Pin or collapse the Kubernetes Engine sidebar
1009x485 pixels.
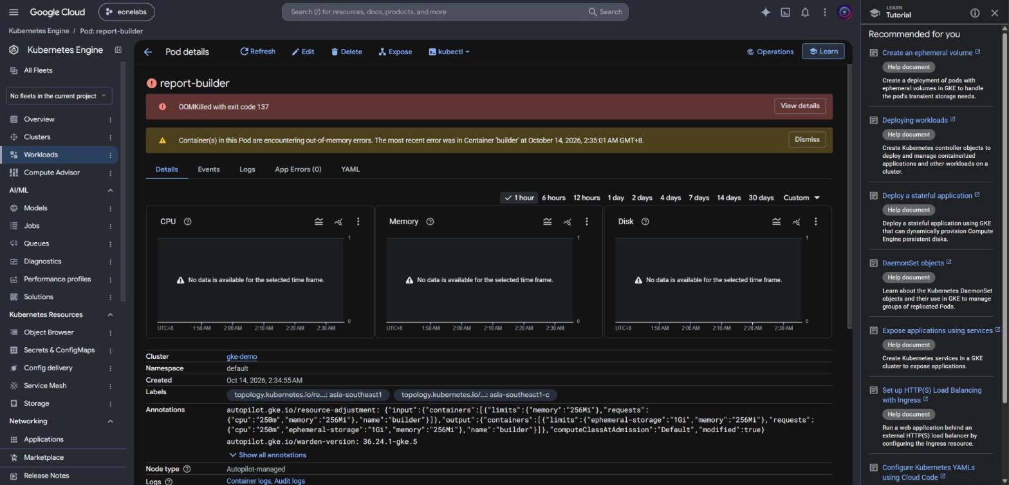(118, 50)
